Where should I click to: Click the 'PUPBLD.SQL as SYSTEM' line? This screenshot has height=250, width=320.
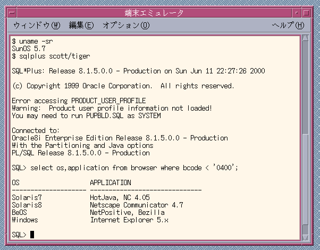[x=86, y=115]
